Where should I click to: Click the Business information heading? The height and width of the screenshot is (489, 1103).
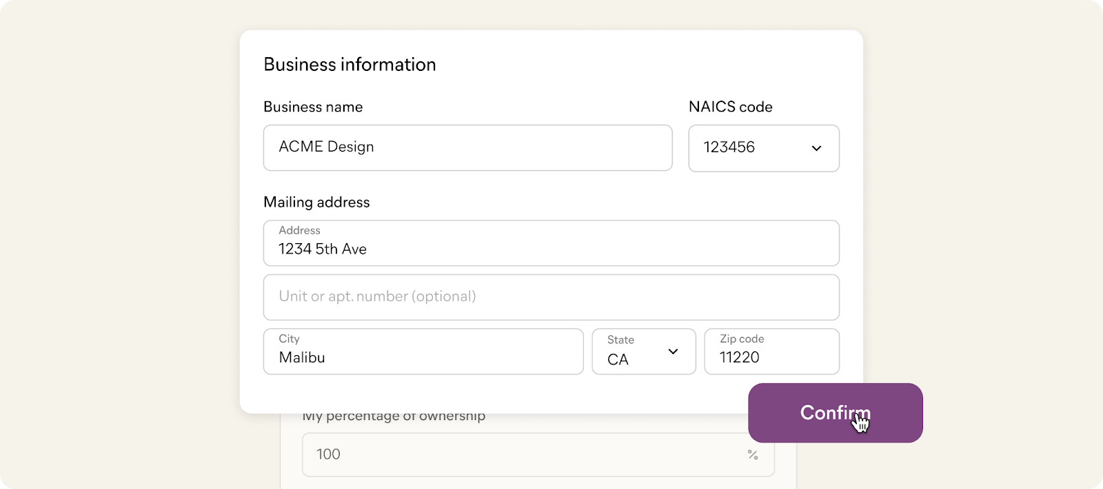click(350, 65)
